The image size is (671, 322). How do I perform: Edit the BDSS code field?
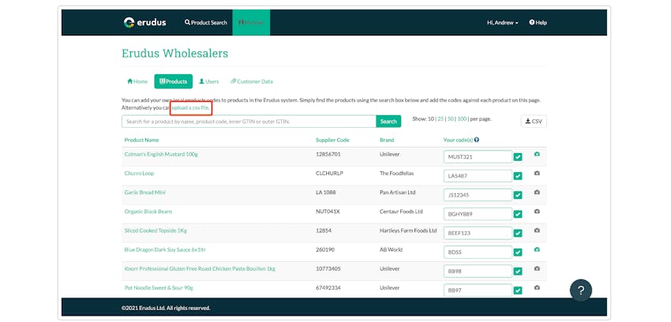478,253
